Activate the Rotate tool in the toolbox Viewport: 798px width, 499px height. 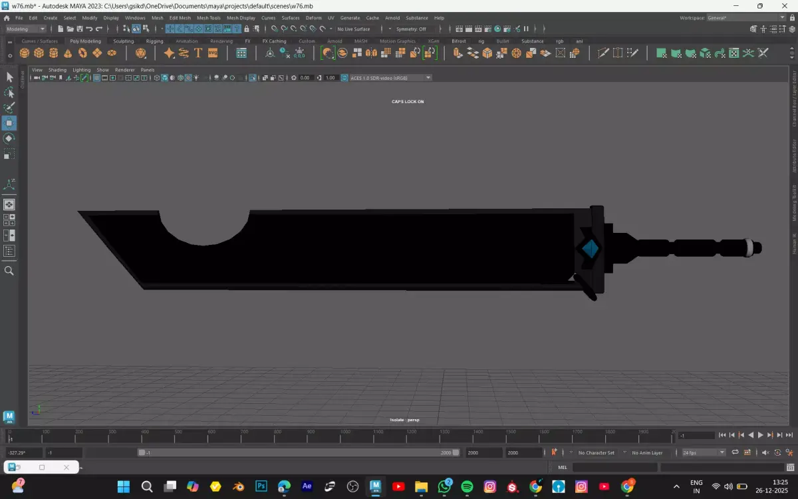pos(9,138)
